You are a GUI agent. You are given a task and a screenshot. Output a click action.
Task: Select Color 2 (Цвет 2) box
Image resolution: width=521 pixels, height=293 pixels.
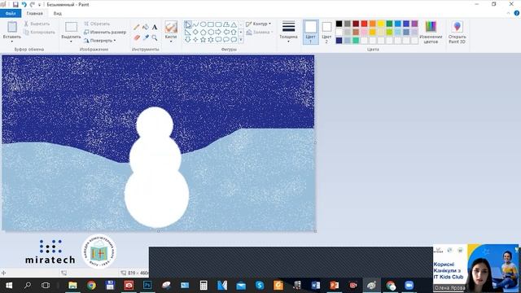pos(326,33)
